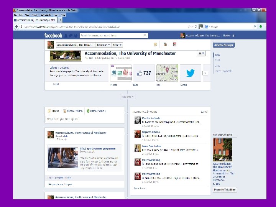Click See All in Recent Posts by Others
Image resolution: width=276 pixels, height=207 pixels.
(204, 112)
